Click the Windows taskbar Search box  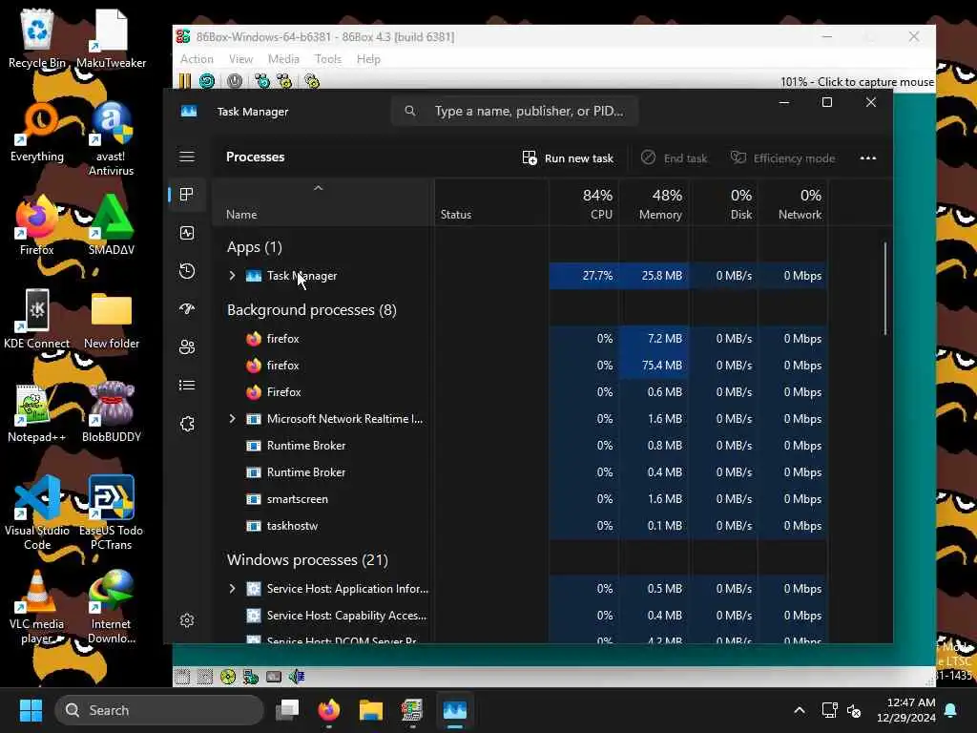[x=159, y=710]
